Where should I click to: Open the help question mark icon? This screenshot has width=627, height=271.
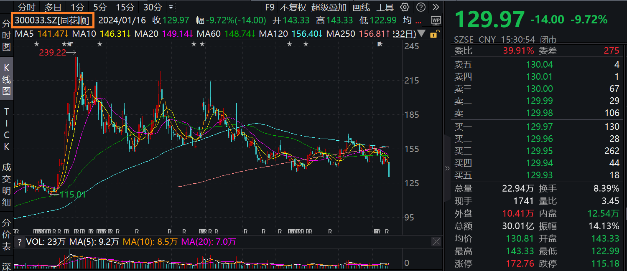[421, 7]
